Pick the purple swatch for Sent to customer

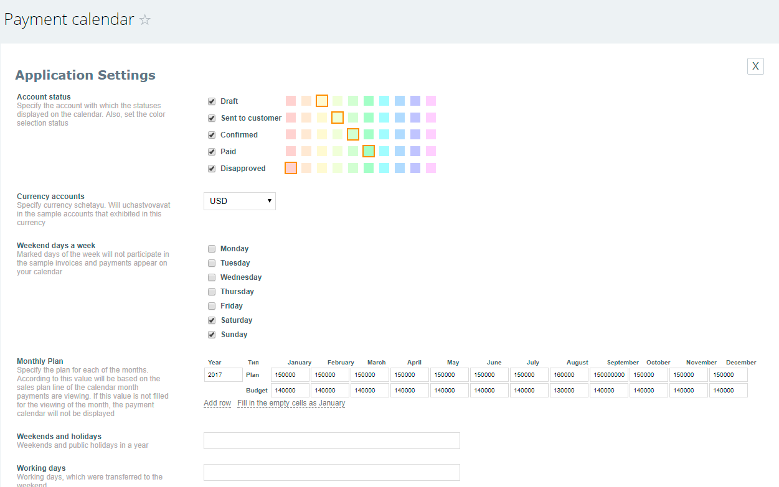415,118
